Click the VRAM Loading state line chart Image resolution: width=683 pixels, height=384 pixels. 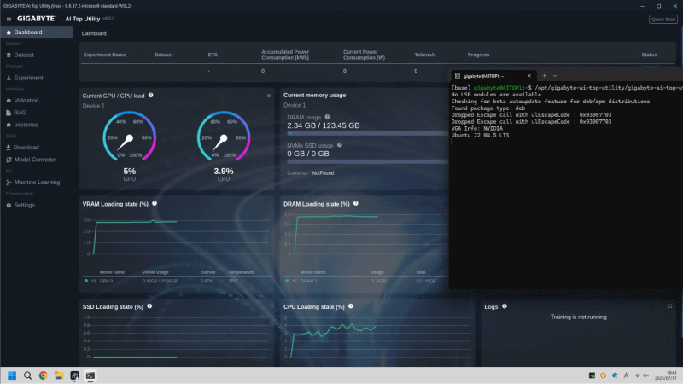177,236
